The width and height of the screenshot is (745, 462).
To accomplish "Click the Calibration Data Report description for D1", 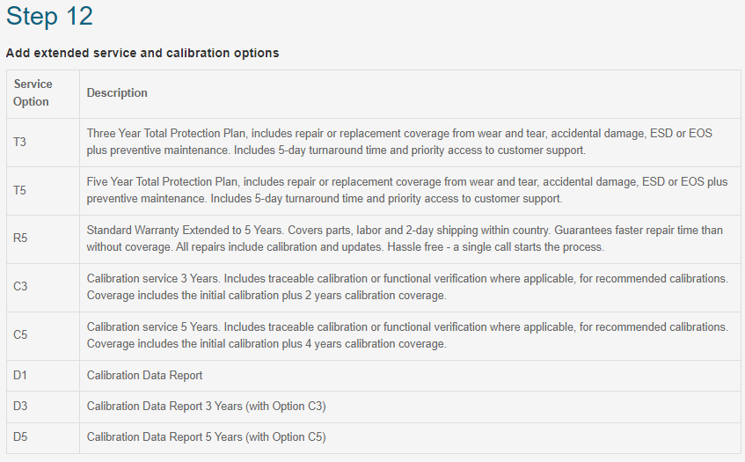I will coord(144,376).
